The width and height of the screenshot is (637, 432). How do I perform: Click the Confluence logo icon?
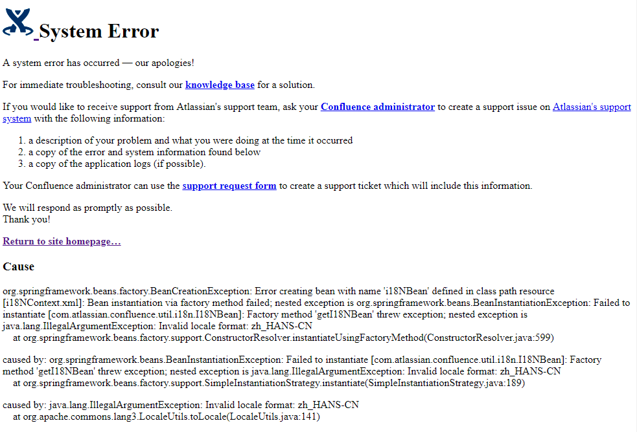[x=18, y=23]
